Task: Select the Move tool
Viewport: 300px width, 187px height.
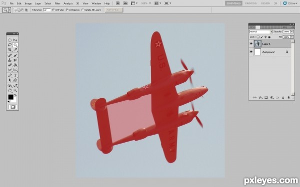Action: pyautogui.click(x=15, y=40)
